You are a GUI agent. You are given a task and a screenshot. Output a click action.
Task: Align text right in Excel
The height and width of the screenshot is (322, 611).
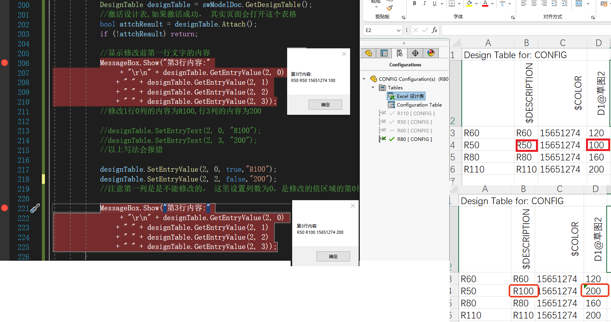pyautogui.click(x=544, y=3)
